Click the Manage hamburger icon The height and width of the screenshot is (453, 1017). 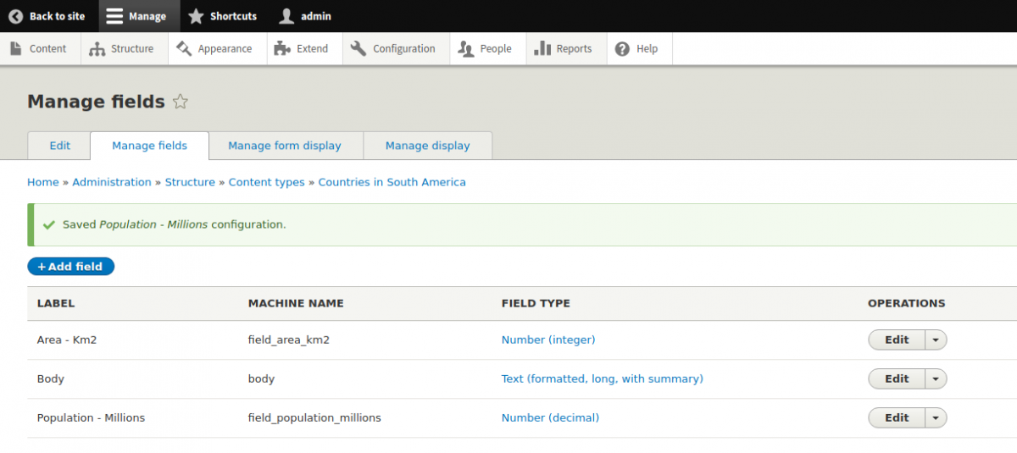(x=114, y=16)
